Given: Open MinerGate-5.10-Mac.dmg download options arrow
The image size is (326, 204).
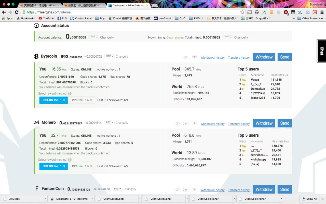Looking at the screenshot, I should point(93,199).
